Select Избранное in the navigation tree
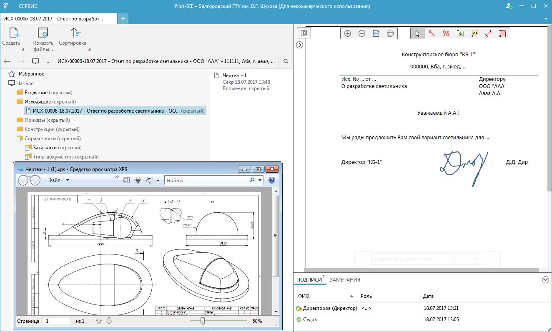 pyautogui.click(x=31, y=74)
